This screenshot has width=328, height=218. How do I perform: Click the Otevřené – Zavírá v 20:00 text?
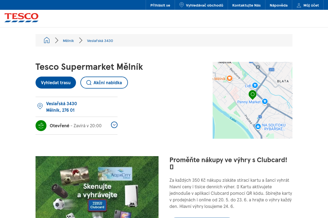[x=76, y=126]
